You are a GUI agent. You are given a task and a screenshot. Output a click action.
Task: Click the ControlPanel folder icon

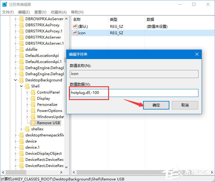click(33, 92)
